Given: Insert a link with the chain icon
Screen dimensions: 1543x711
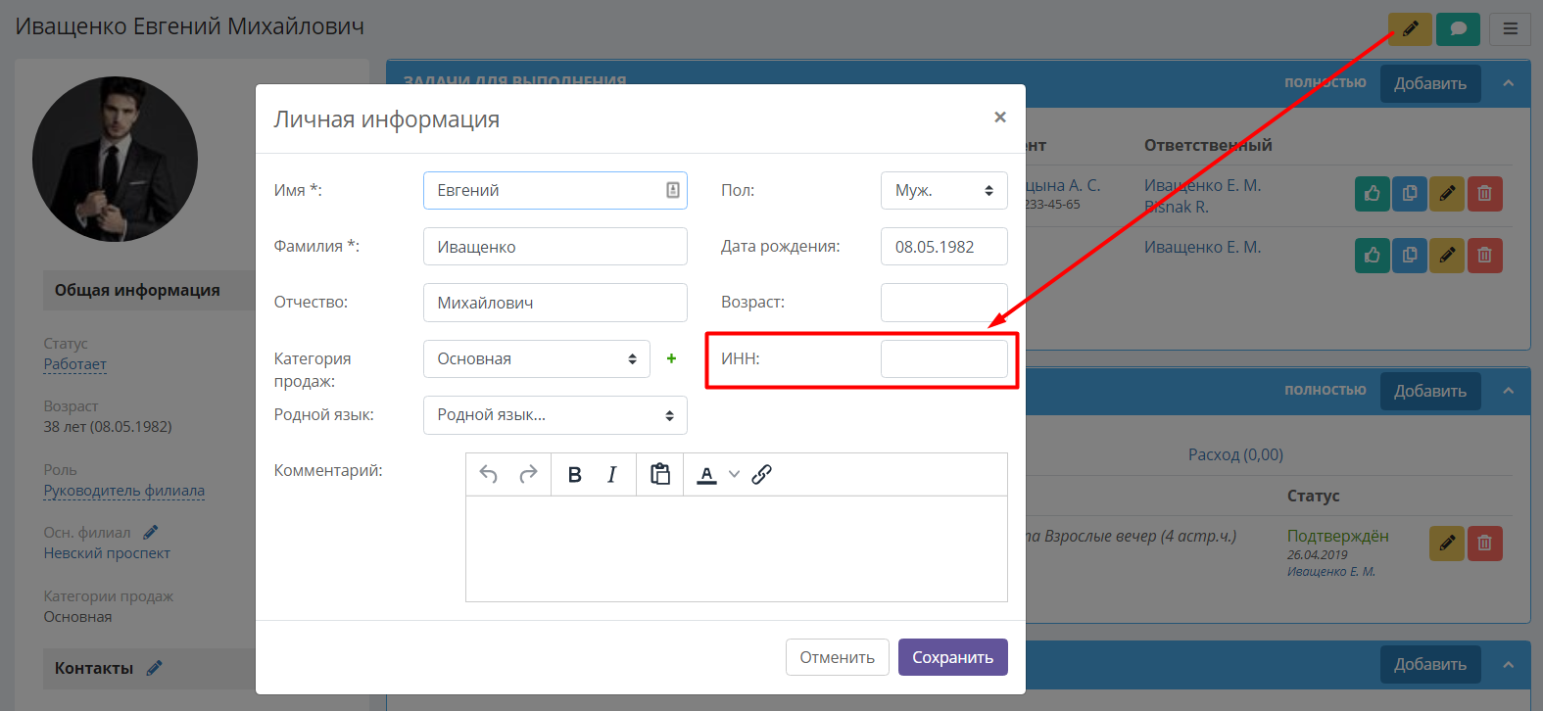Looking at the screenshot, I should (761, 475).
